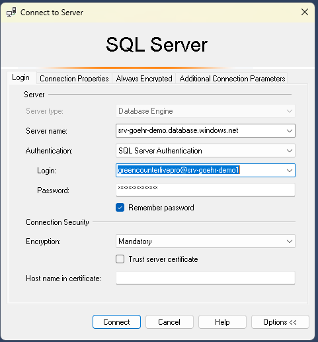Expand the Login name dropdown arrow
The height and width of the screenshot is (342, 318).
coord(290,171)
